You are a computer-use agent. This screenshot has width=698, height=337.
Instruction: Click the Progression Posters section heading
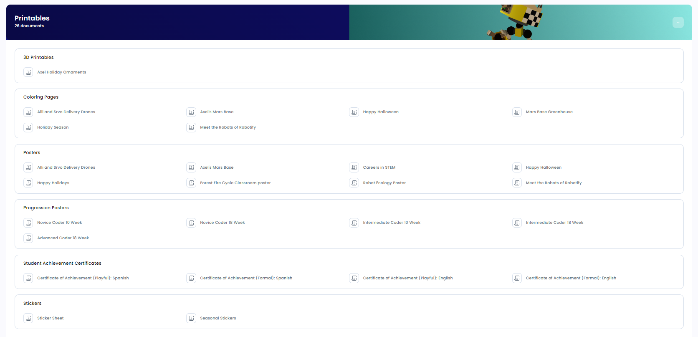click(x=46, y=208)
